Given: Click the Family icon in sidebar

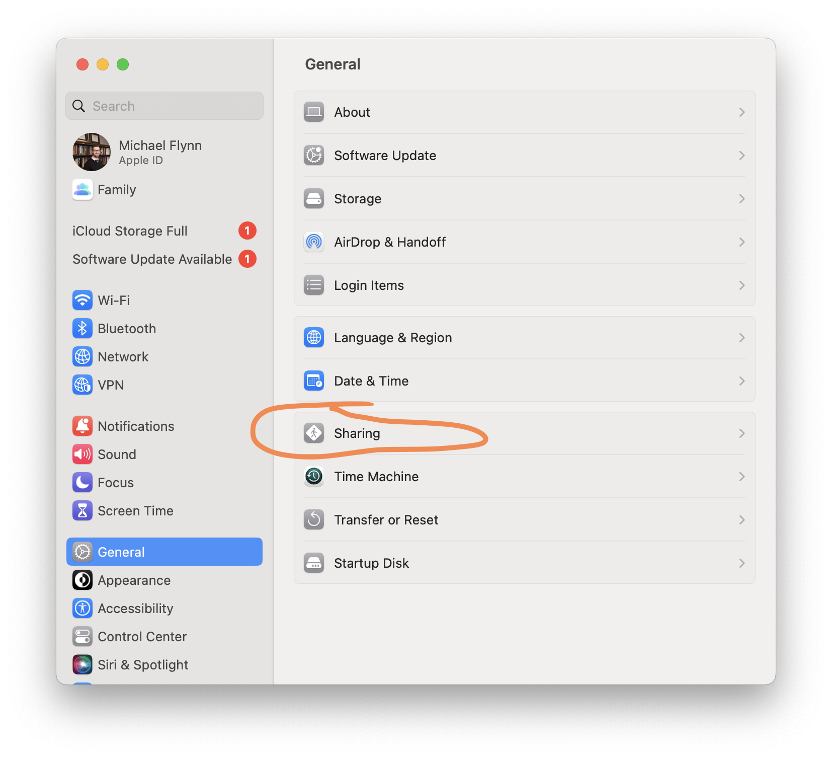Looking at the screenshot, I should [82, 190].
